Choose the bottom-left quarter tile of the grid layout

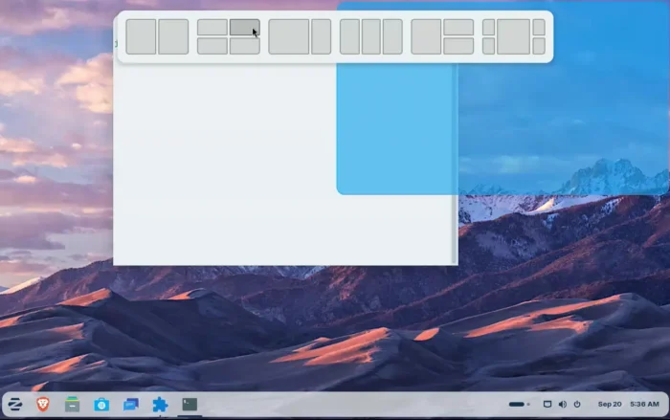pyautogui.click(x=212, y=46)
